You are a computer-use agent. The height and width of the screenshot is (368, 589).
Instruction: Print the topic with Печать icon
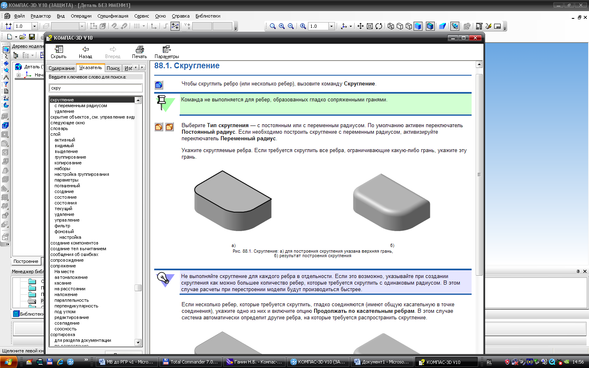coord(139,49)
